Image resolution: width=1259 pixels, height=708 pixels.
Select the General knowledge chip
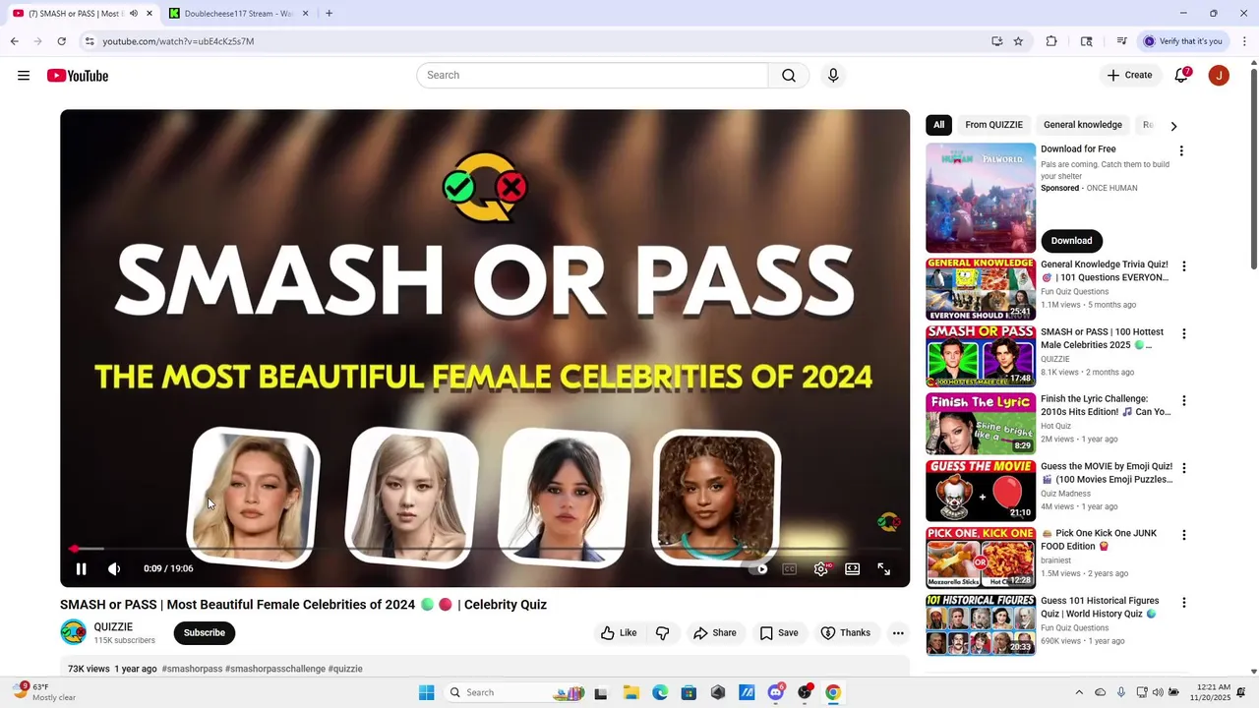click(1083, 125)
